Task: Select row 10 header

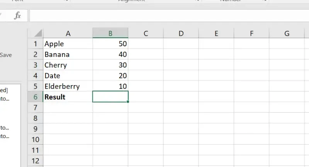Action: [x=35, y=139]
